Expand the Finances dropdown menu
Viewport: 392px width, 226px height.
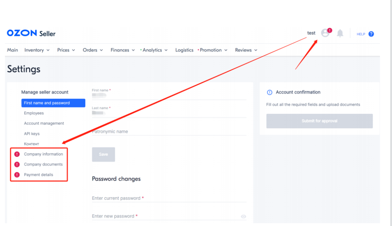pos(122,50)
